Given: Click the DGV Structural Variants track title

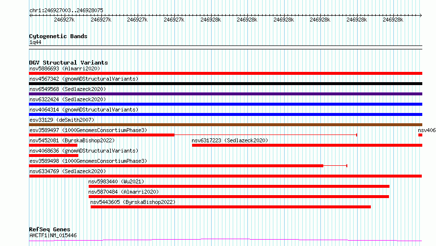Looking at the screenshot, I should tap(69, 63).
